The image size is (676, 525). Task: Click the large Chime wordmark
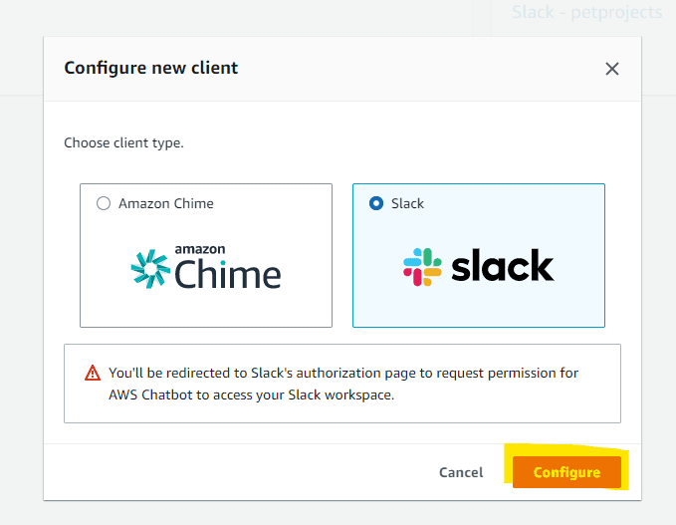click(228, 273)
